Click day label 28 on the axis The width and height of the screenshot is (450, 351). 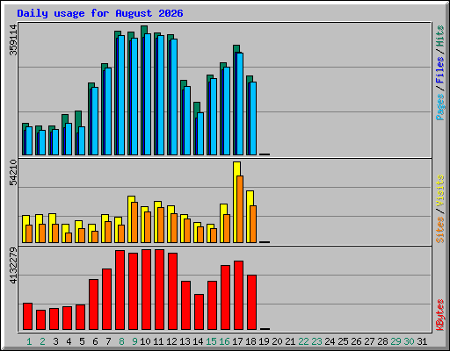pyautogui.click(x=382, y=341)
